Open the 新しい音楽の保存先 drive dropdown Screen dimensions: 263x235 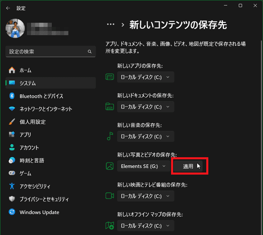145,136
